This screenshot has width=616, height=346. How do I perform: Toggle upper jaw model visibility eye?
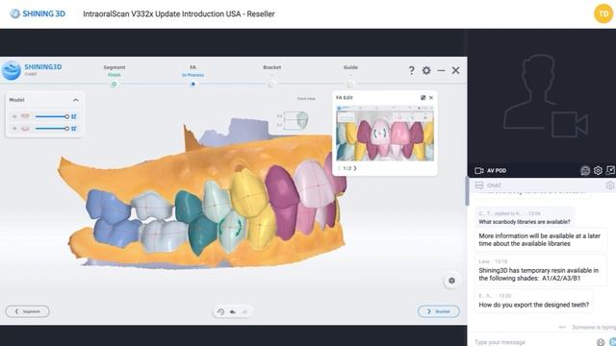[14, 116]
